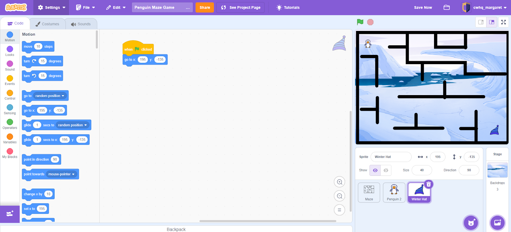Select the Events block category
The image size is (511, 232).
10,80
